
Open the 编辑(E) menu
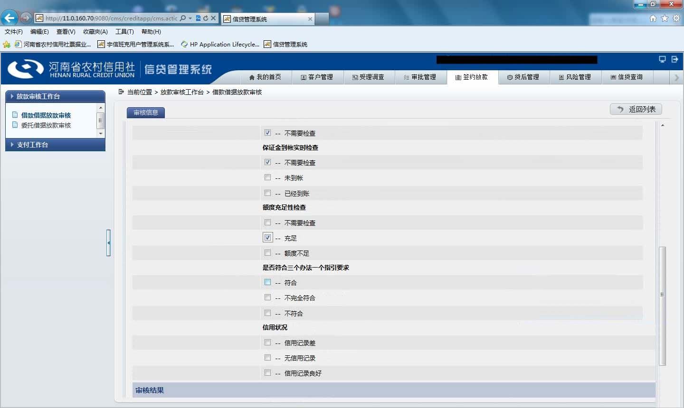click(x=39, y=32)
